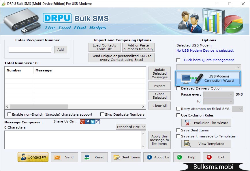Click the Reset button arrows icon
The width and height of the screenshot is (250, 171).
pos(87,157)
